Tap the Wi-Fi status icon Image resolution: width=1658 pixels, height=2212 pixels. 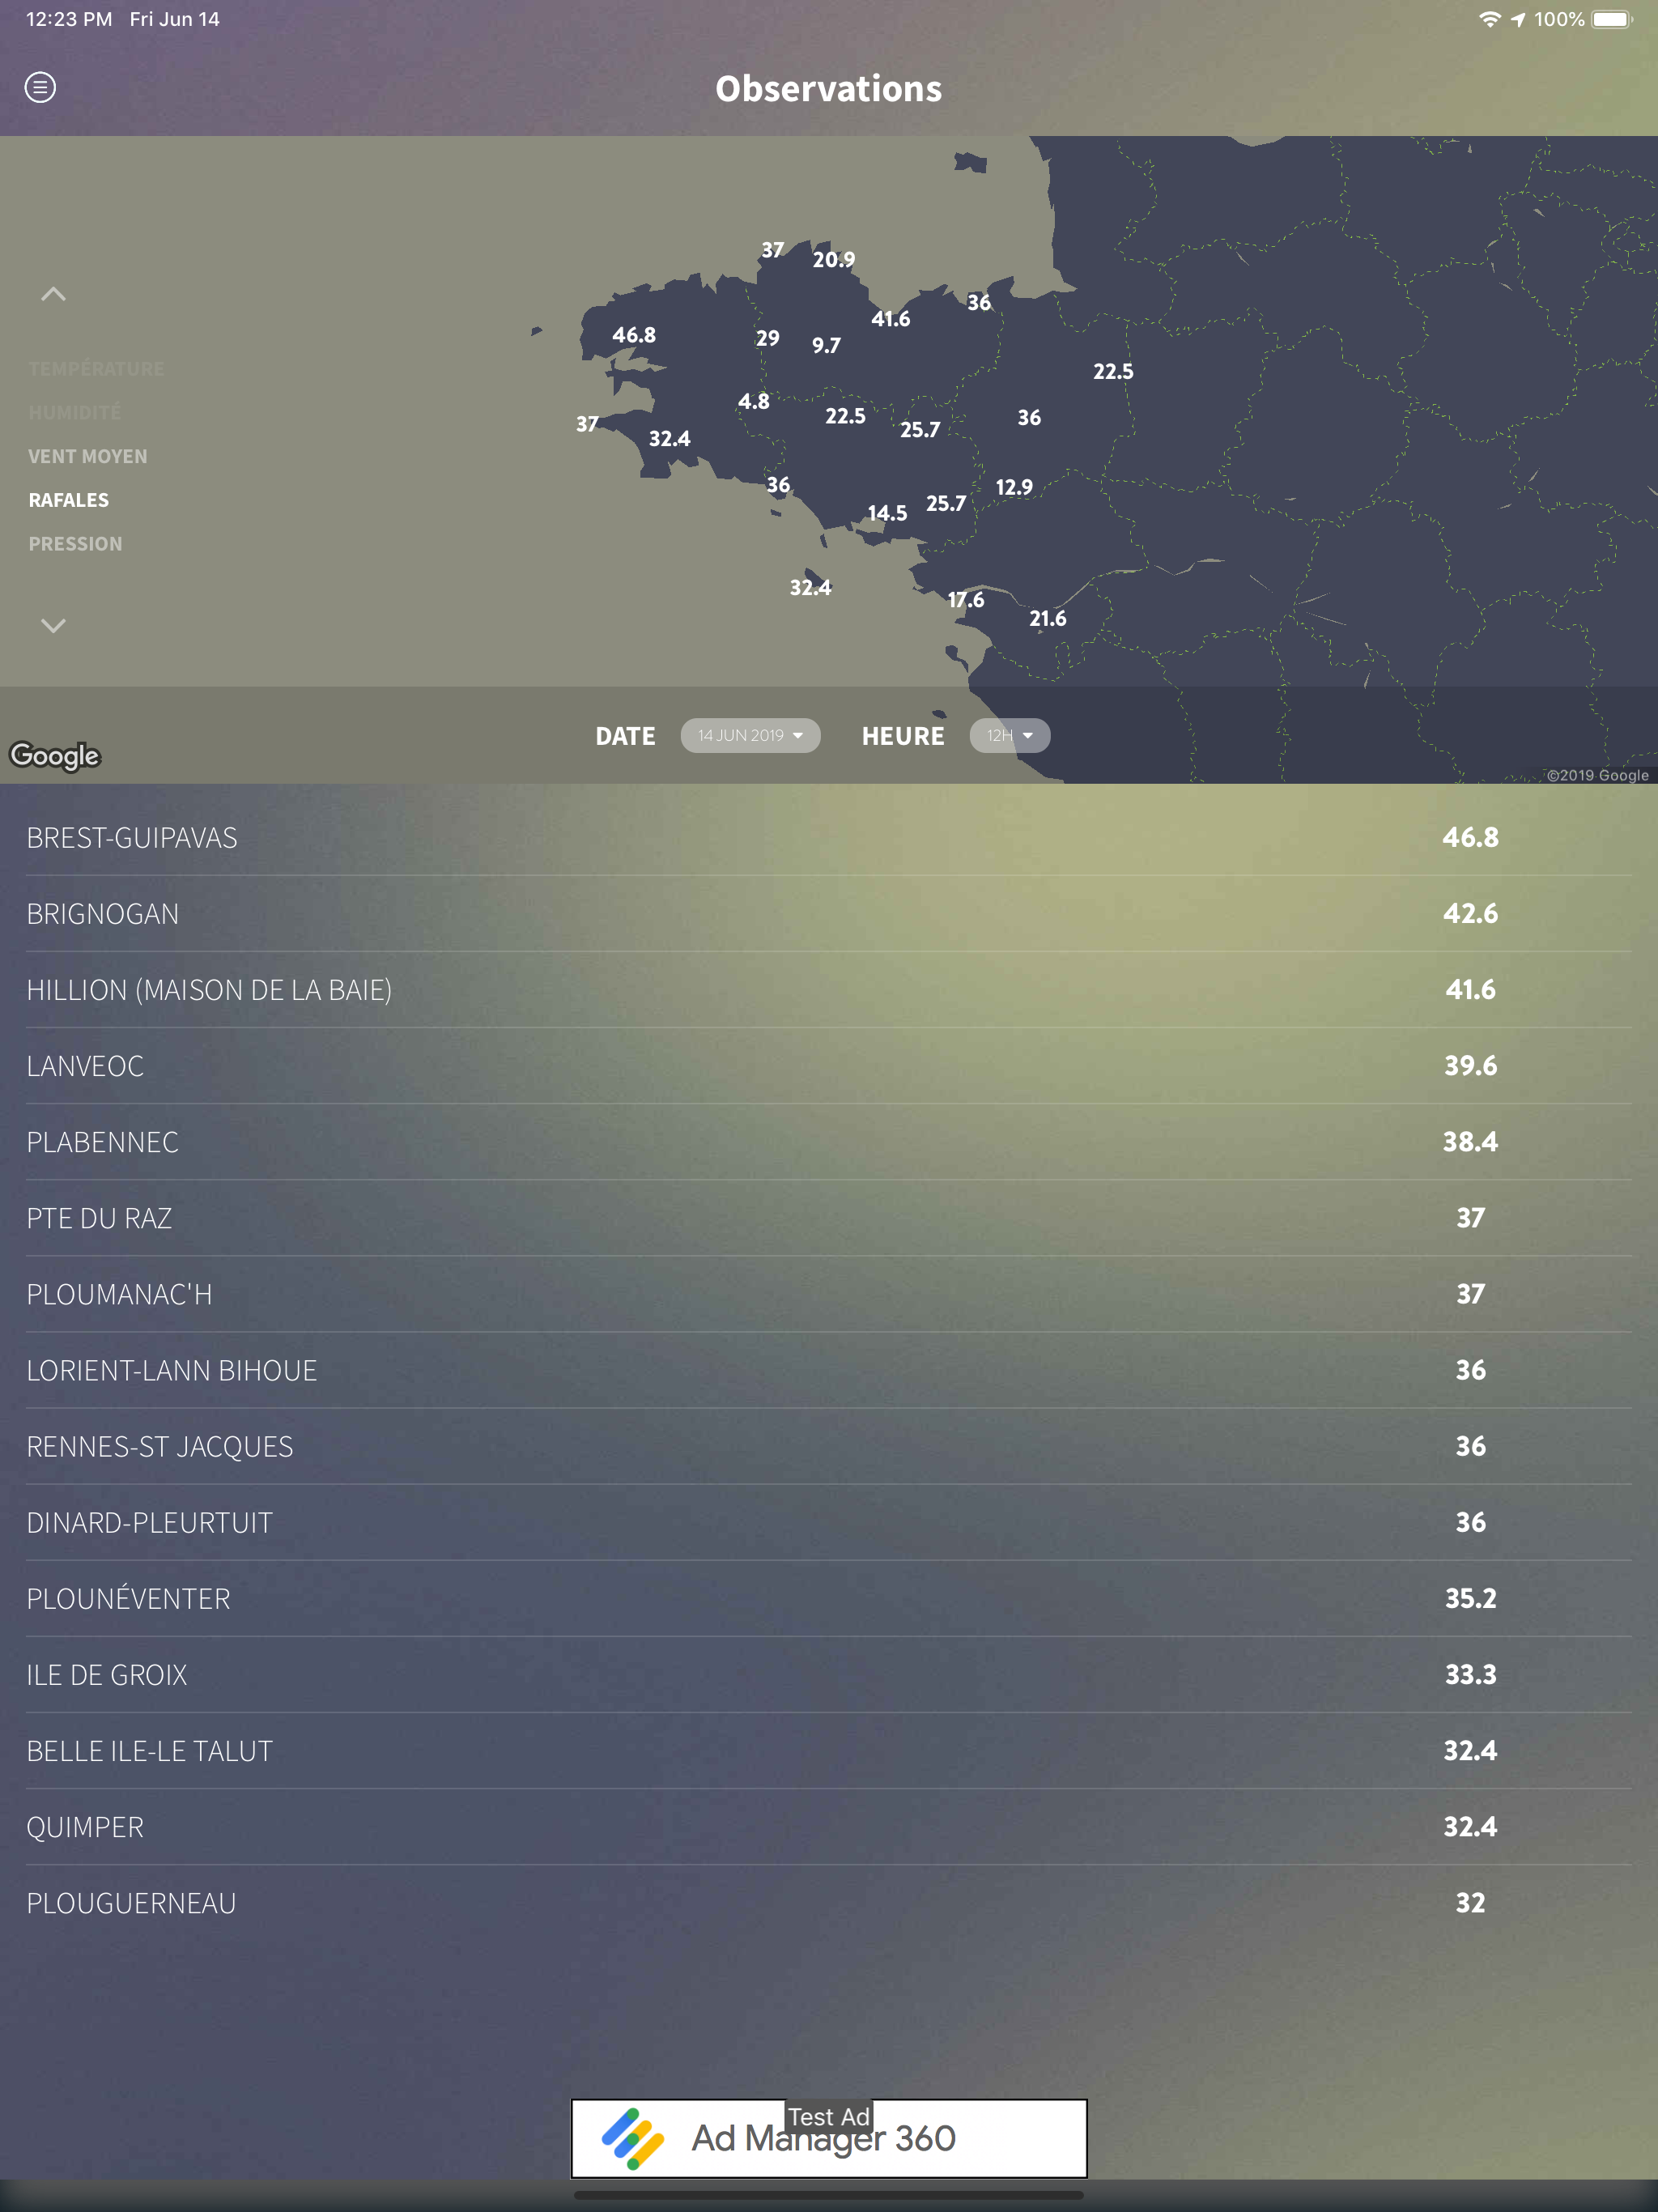point(1489,19)
